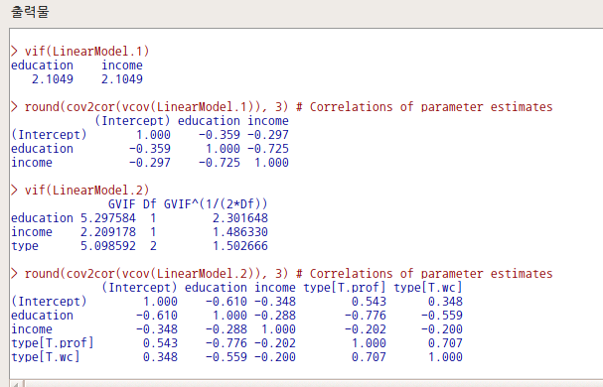This screenshot has width=603, height=387.
Task: Select the vif(LinearModel.2) command line
Action: [x=80, y=191]
